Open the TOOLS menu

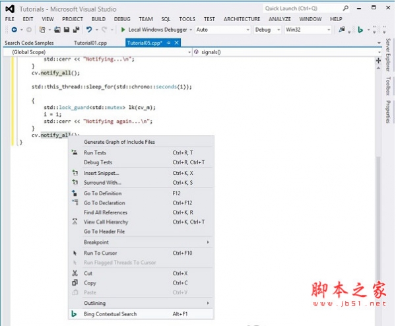point(187,19)
